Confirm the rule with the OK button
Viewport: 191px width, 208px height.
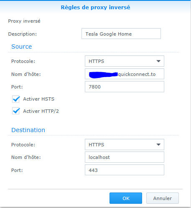point(126,198)
